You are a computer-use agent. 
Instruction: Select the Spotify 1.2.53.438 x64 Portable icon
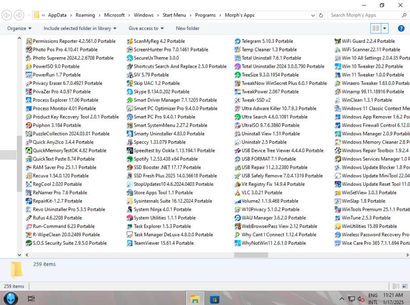coord(130,159)
